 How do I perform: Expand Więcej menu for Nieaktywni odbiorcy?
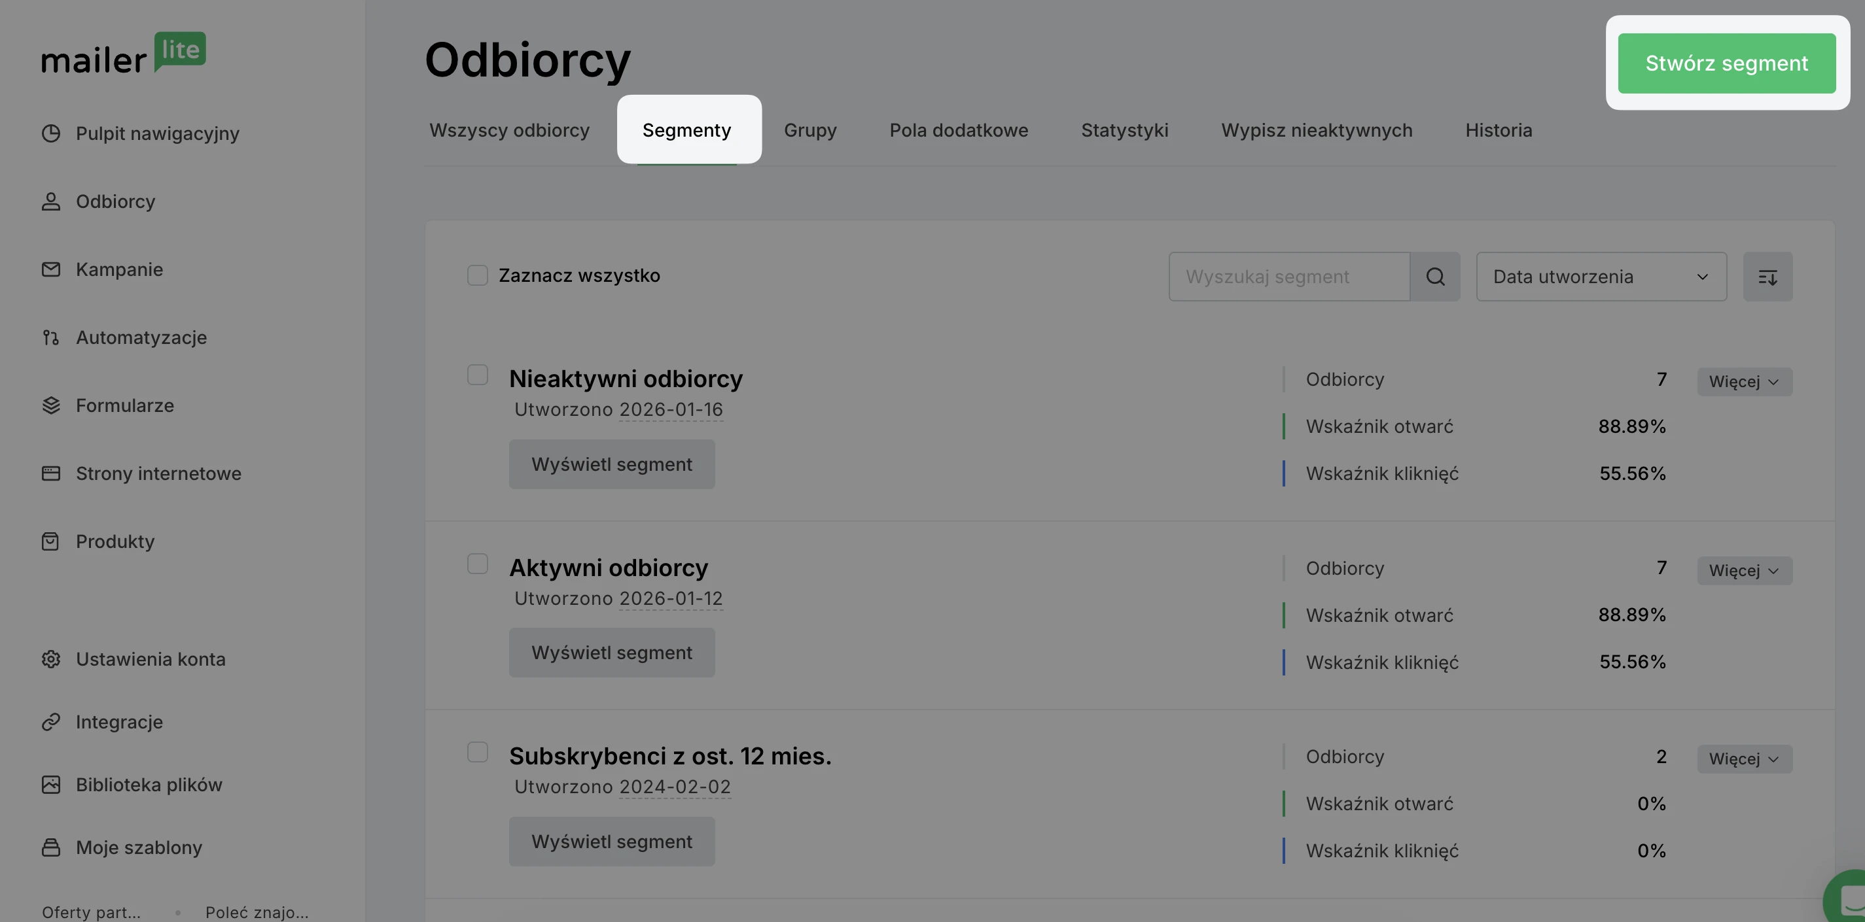tap(1744, 381)
